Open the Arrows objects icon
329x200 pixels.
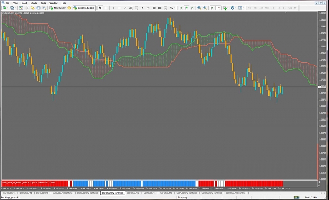[x=172, y=8]
